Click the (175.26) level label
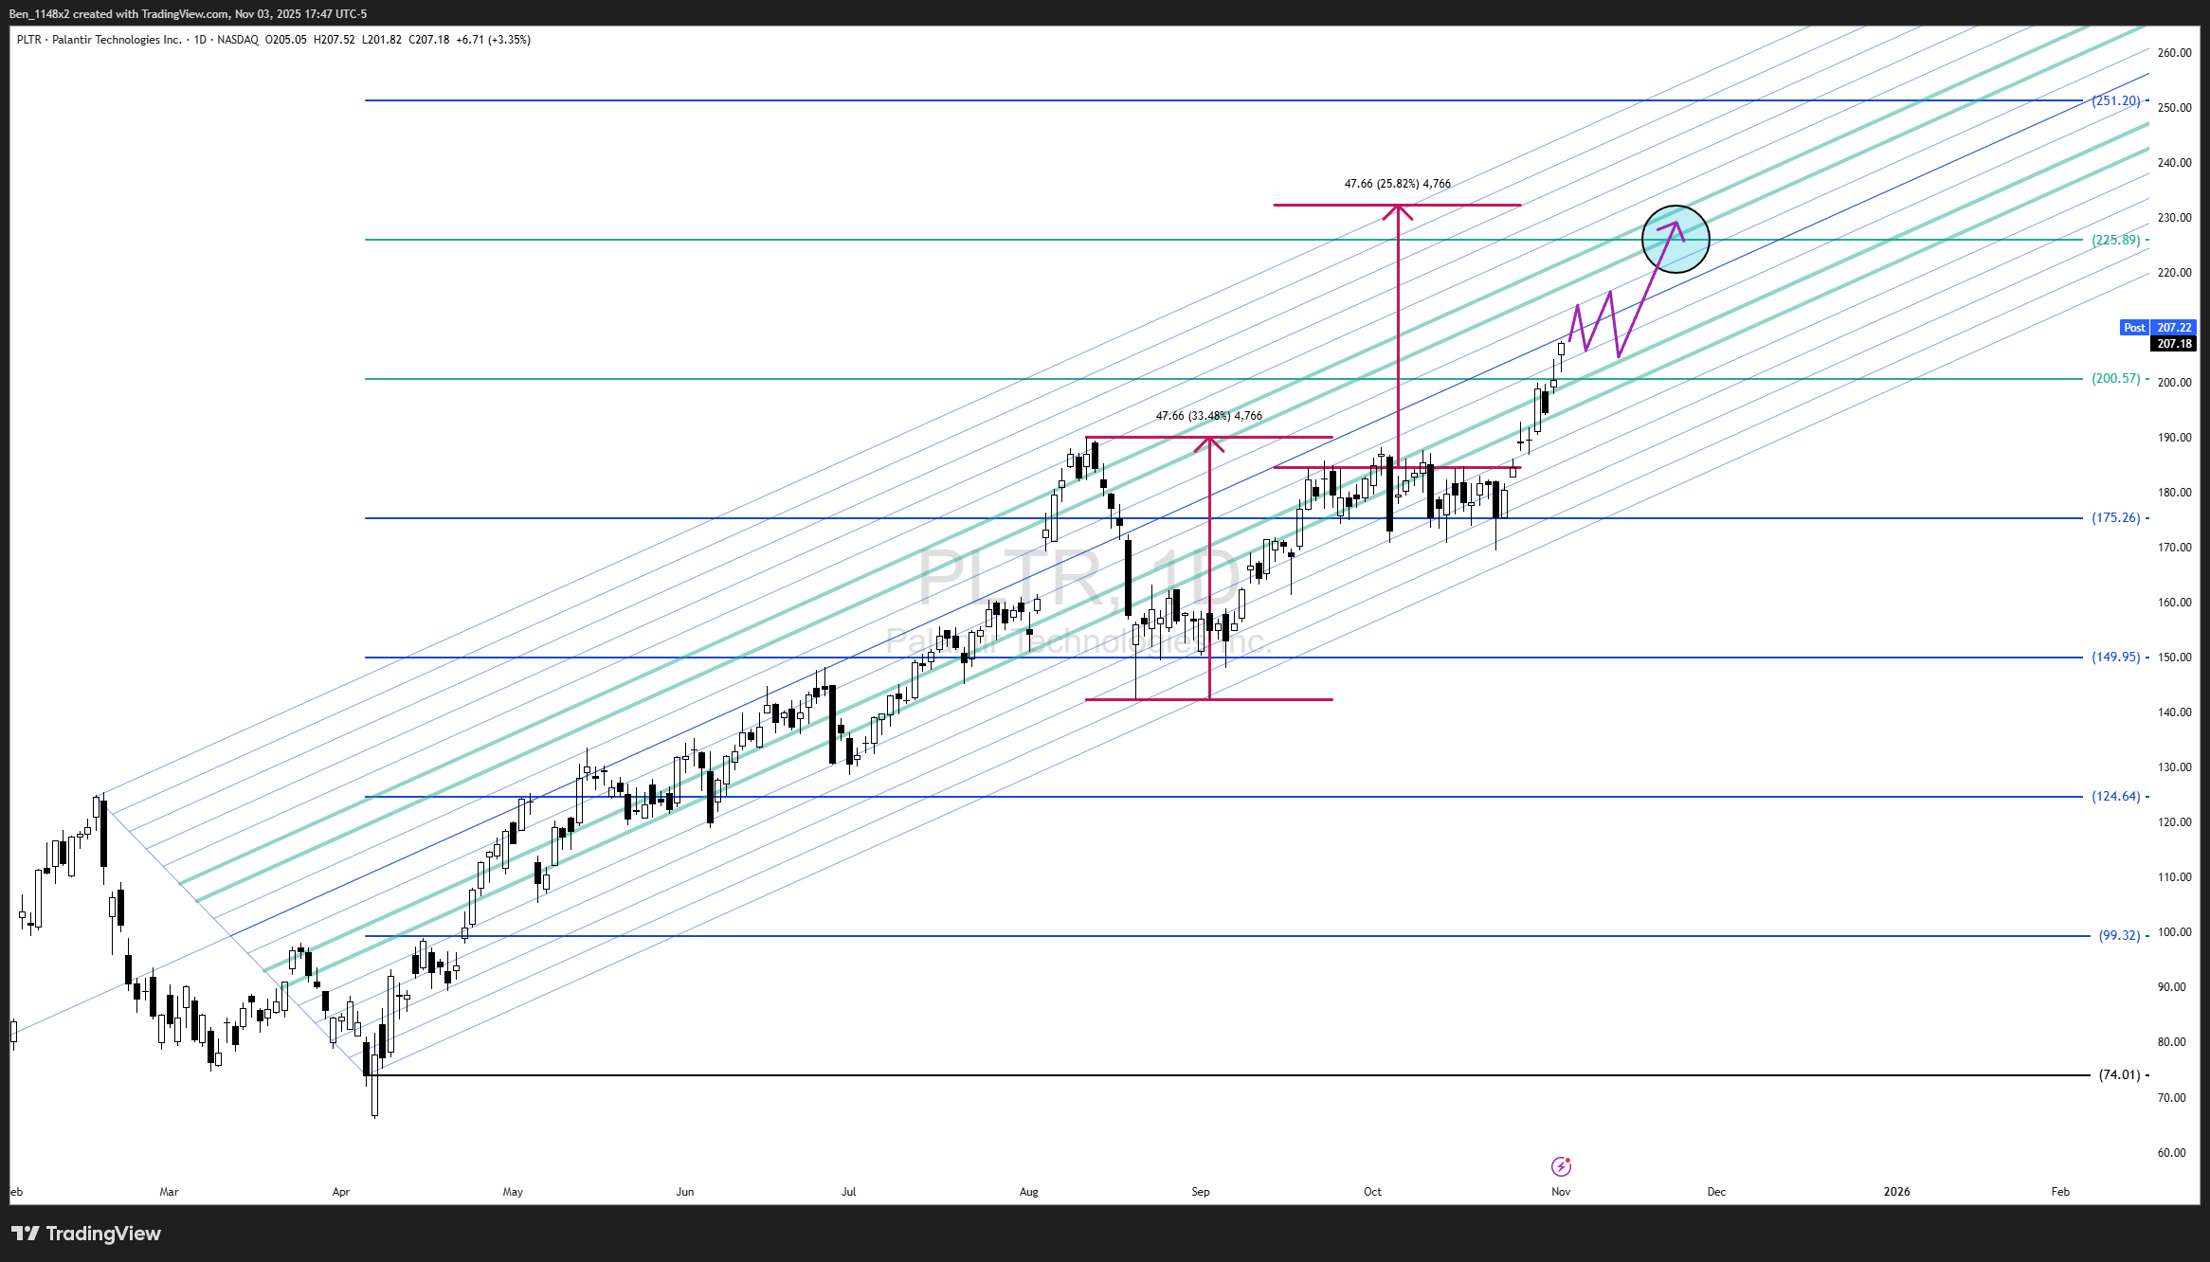Viewport: 2210px width, 1262px height. click(x=2115, y=517)
